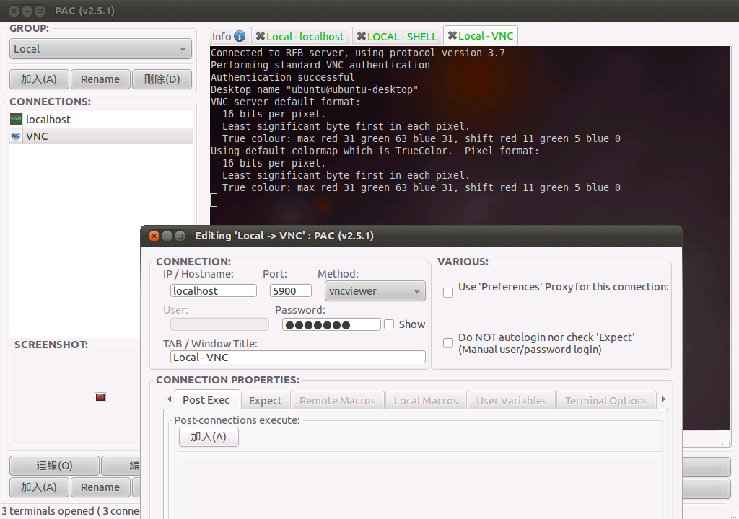739x519 pixels.
Task: Switch to the Local - localhost tab
Action: (301, 36)
